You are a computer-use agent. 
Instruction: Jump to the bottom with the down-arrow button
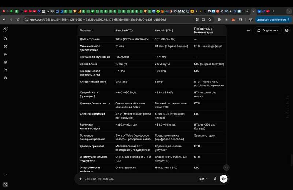[226, 168]
